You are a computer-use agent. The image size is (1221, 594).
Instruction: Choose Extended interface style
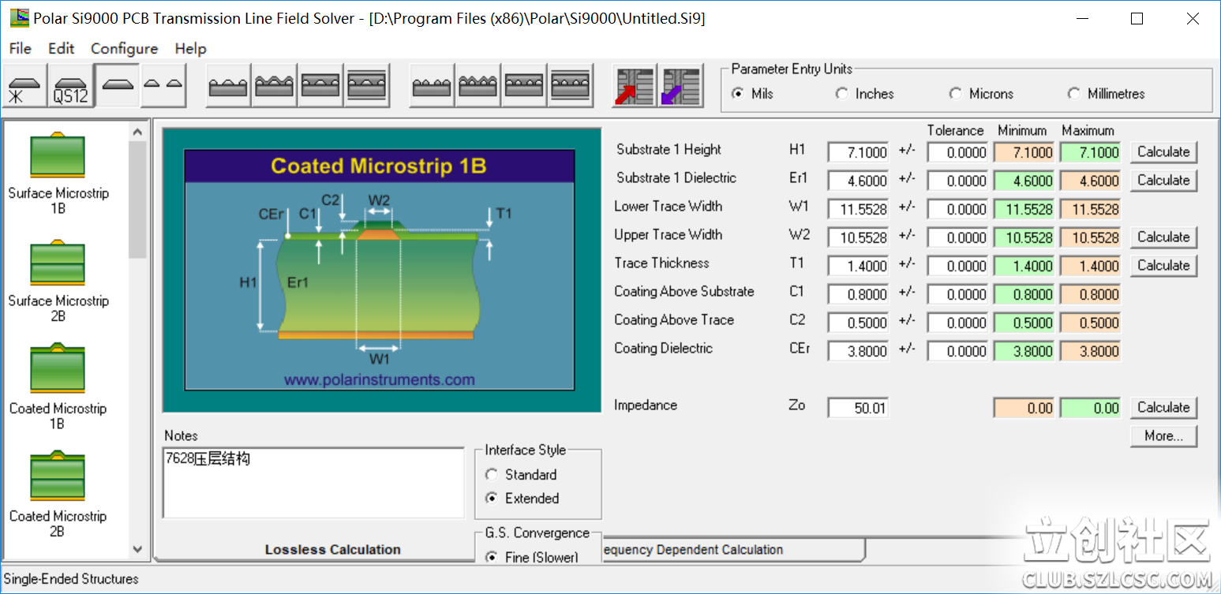point(522,499)
